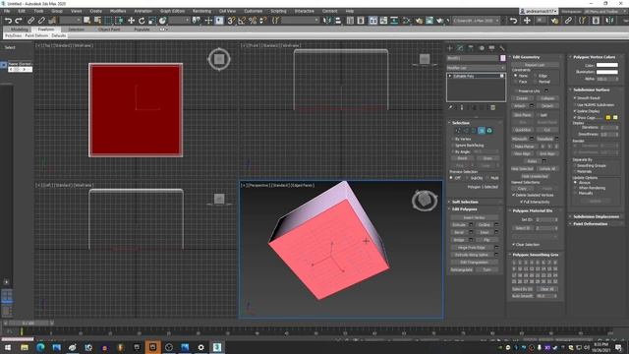This screenshot has height=354, width=629.
Task: Open the Modifiers menu
Action: 118,11
